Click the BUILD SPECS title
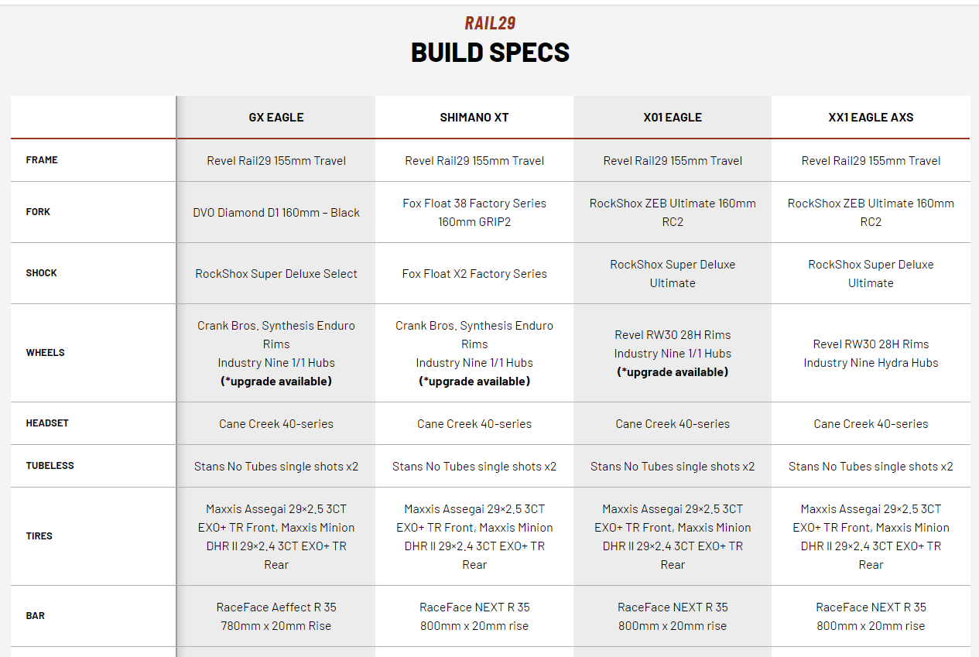979x657 pixels. click(x=490, y=53)
